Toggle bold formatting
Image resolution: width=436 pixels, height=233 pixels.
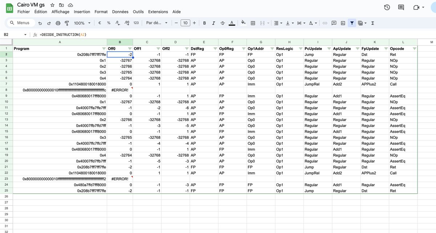[x=205, y=23]
